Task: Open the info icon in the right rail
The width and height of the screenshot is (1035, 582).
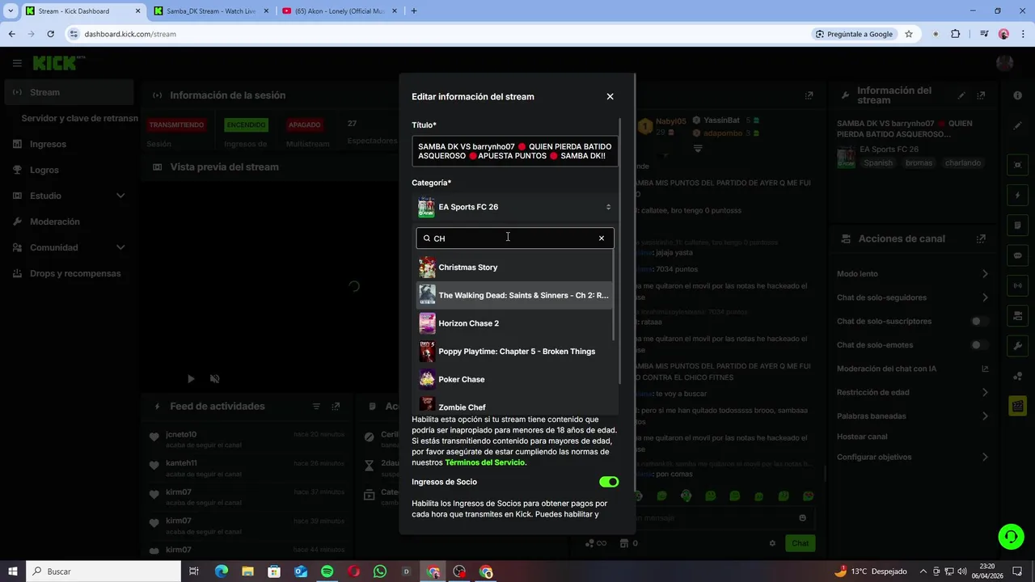Action: [x=1018, y=95]
